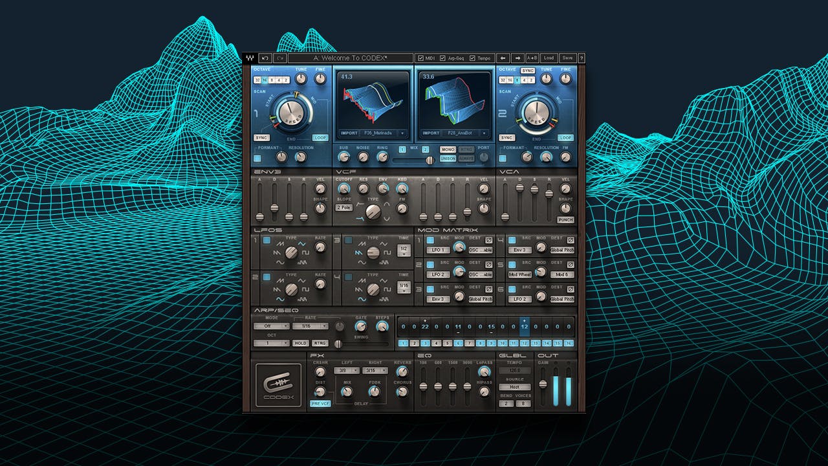This screenshot has width=828, height=466.
Task: Click the Crusher knob in FX
Action: click(x=320, y=372)
